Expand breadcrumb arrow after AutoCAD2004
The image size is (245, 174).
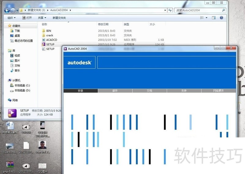(70, 10)
